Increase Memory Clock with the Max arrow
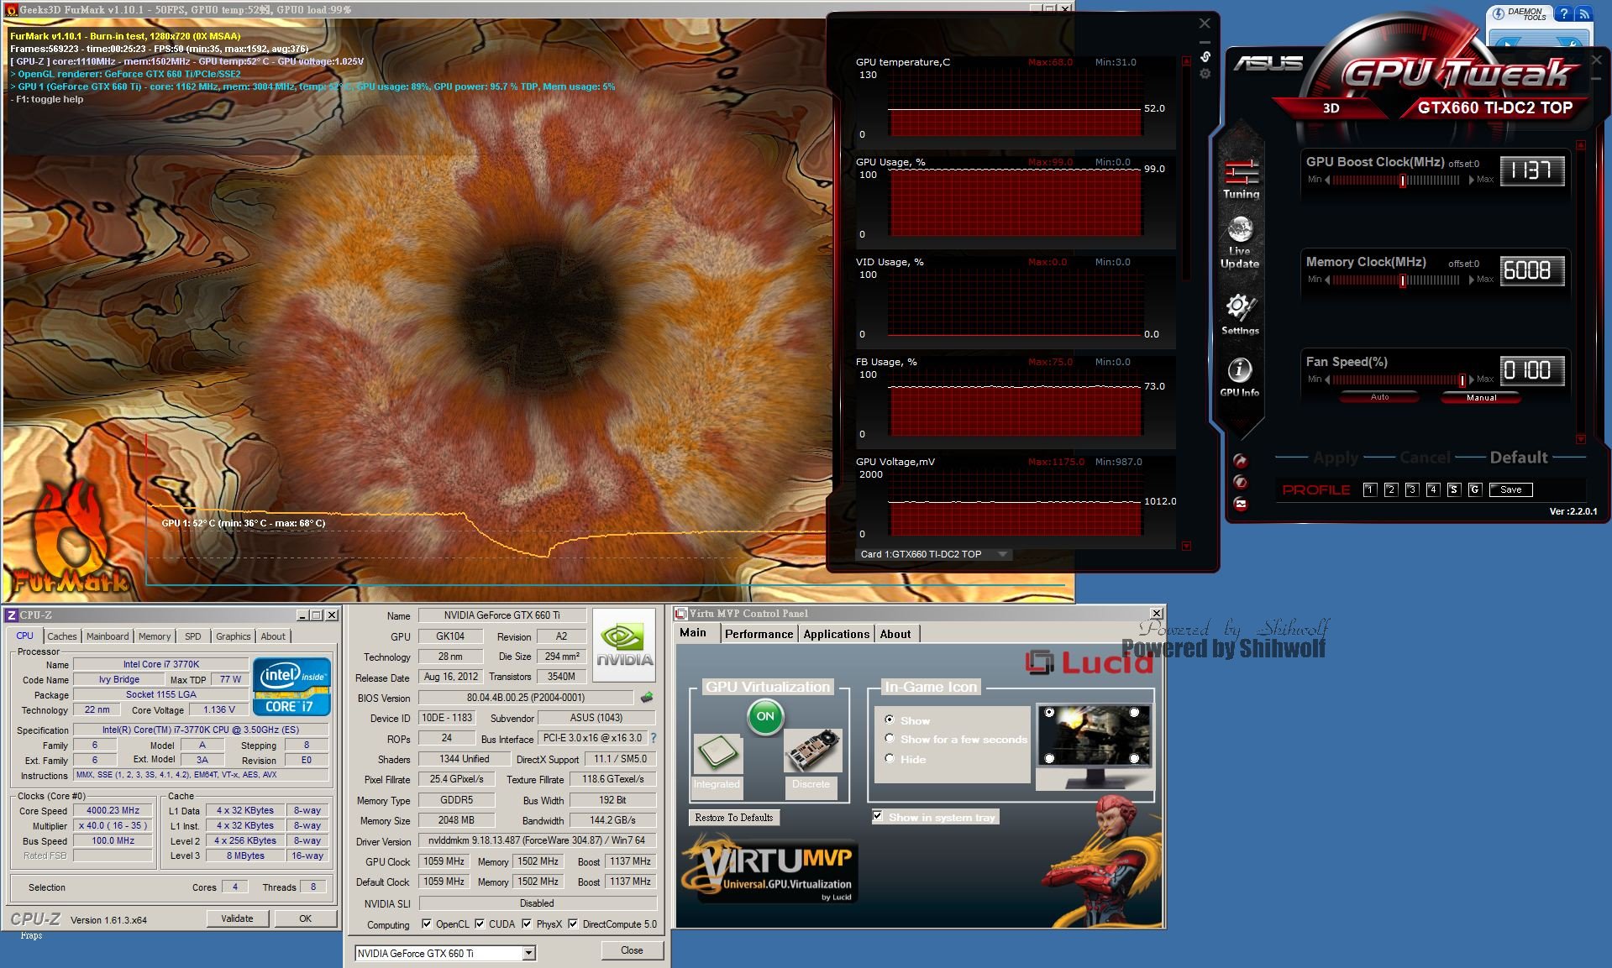The height and width of the screenshot is (968, 1612). tap(1471, 280)
